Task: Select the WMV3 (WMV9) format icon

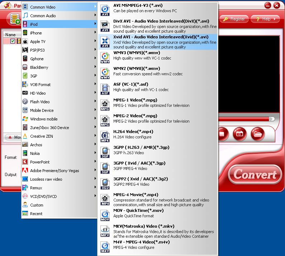Action: 105,58
